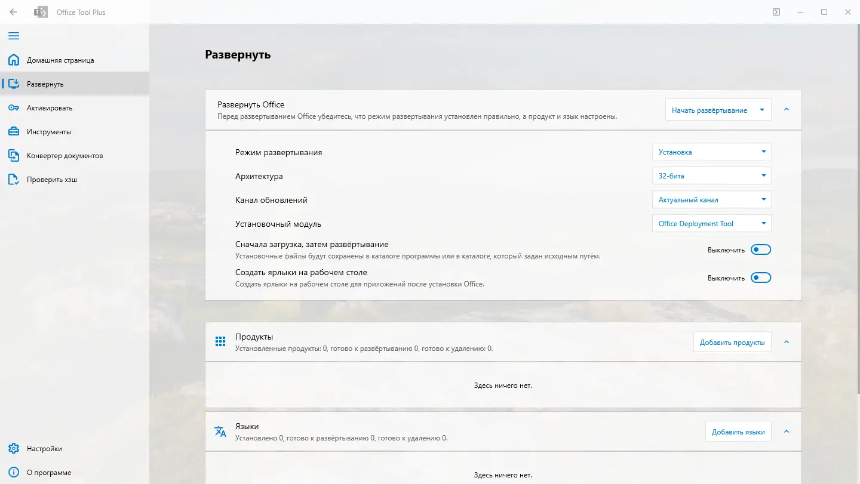Open Настройки gear icon
Screen dimensions: 860x484
click(x=14, y=449)
